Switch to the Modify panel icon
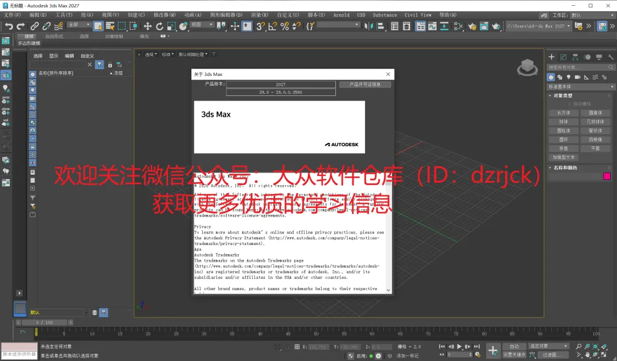This screenshot has width=617, height=361. [x=563, y=57]
